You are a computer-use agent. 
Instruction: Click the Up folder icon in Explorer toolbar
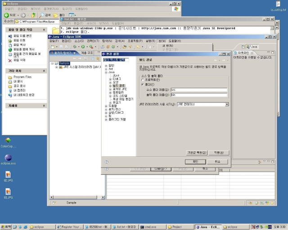[33, 15]
